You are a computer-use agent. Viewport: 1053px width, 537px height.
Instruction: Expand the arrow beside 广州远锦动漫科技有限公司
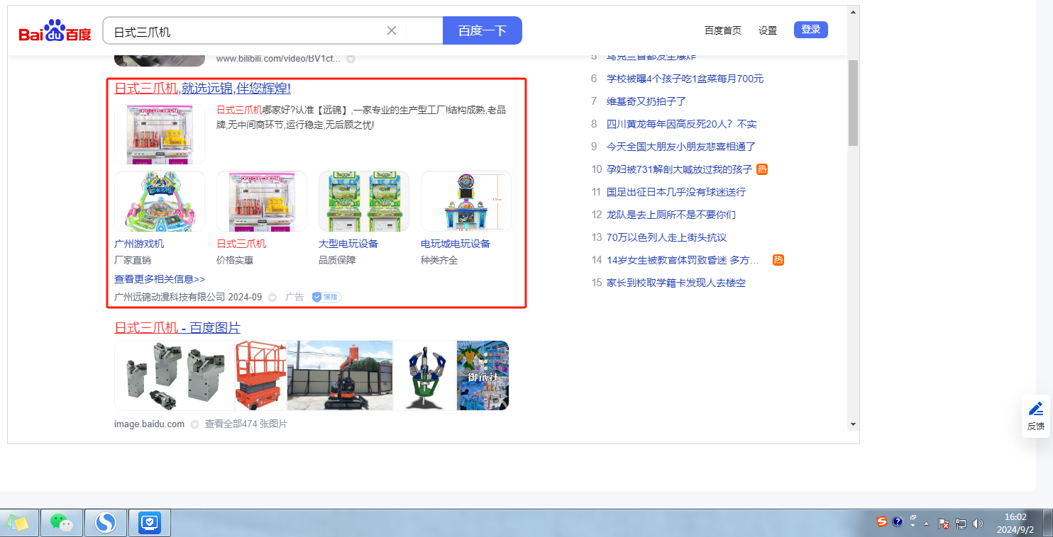(x=272, y=298)
